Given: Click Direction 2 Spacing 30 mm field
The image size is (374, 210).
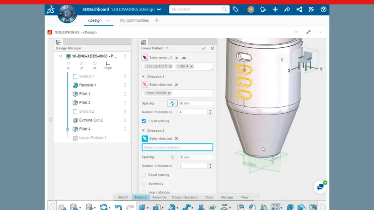Looking at the screenshot, I should click(195, 157).
